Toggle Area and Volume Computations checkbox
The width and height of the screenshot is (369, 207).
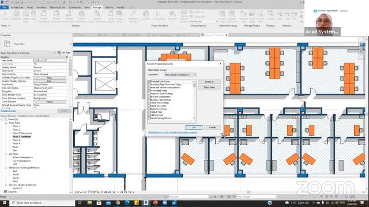point(149,87)
